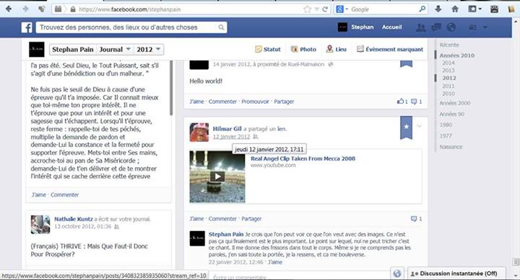Open friend requests icon in header
The width and height of the screenshot is (520, 280).
click(x=421, y=27)
